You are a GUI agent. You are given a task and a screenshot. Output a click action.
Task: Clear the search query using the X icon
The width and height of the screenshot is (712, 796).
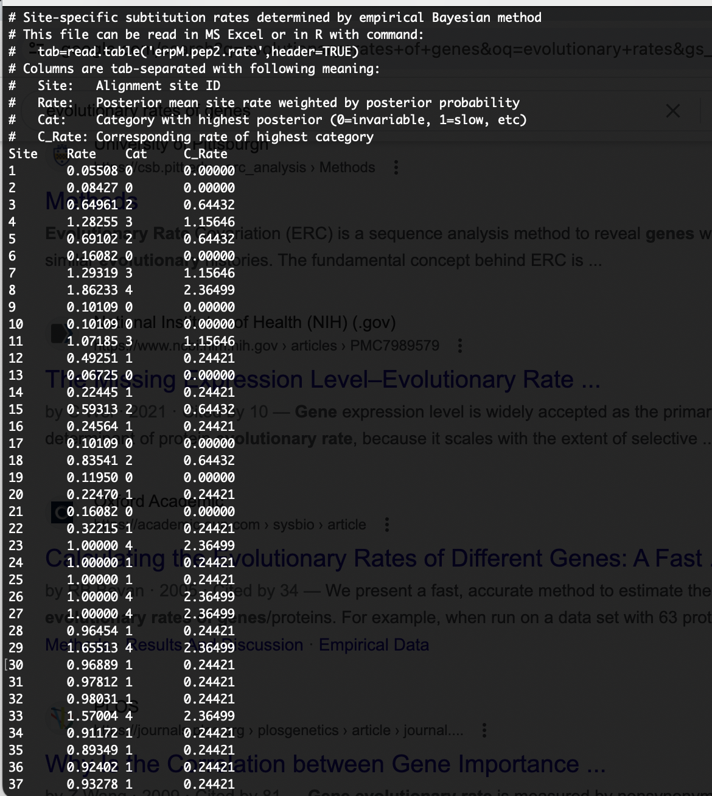point(672,111)
